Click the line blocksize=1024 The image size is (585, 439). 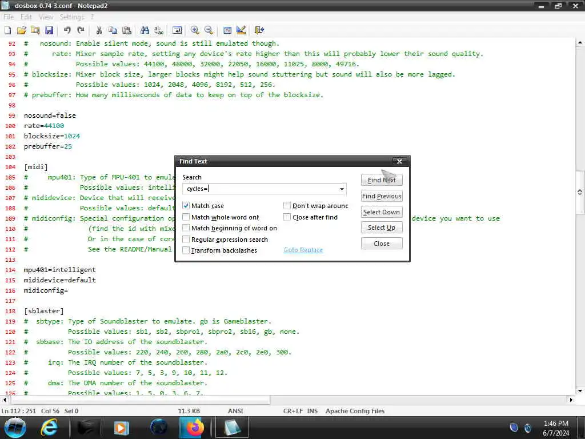(52, 136)
